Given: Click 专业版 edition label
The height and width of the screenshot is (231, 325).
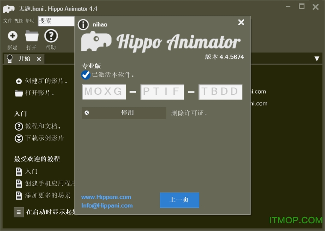Looking at the screenshot, I should [x=92, y=66].
